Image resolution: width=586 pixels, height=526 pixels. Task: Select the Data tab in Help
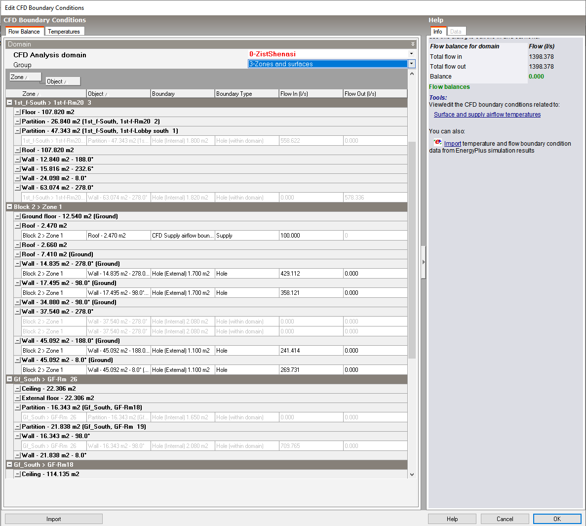click(456, 32)
